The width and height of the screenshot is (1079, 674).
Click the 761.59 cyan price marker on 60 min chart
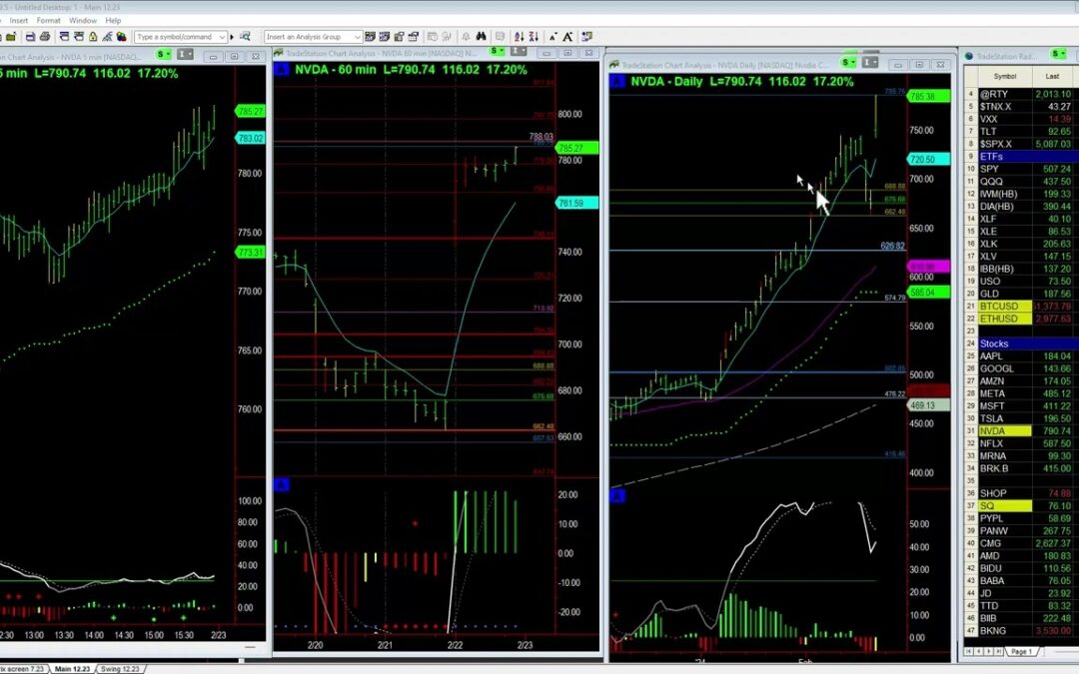576,203
